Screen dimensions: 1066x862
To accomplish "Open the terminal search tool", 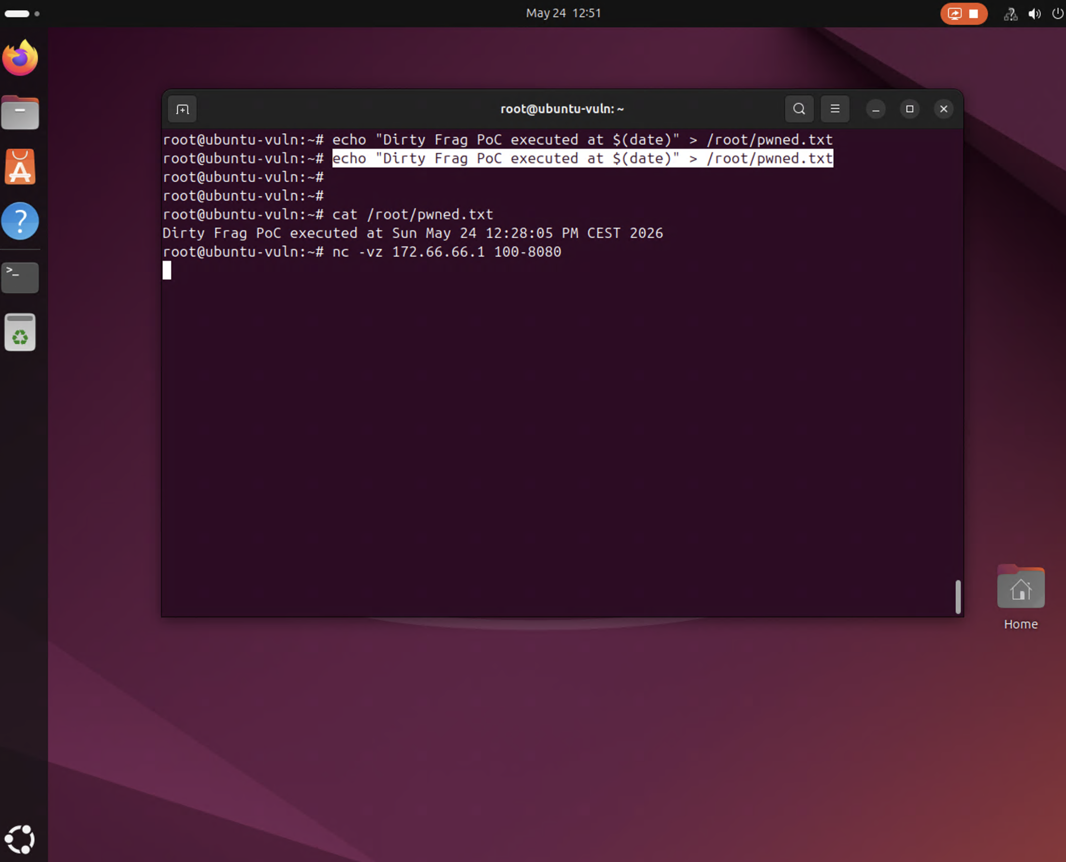I will click(799, 109).
